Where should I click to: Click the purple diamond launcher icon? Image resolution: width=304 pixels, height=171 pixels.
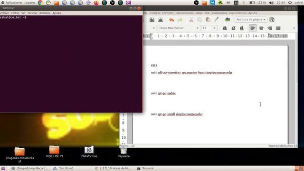point(88,3)
